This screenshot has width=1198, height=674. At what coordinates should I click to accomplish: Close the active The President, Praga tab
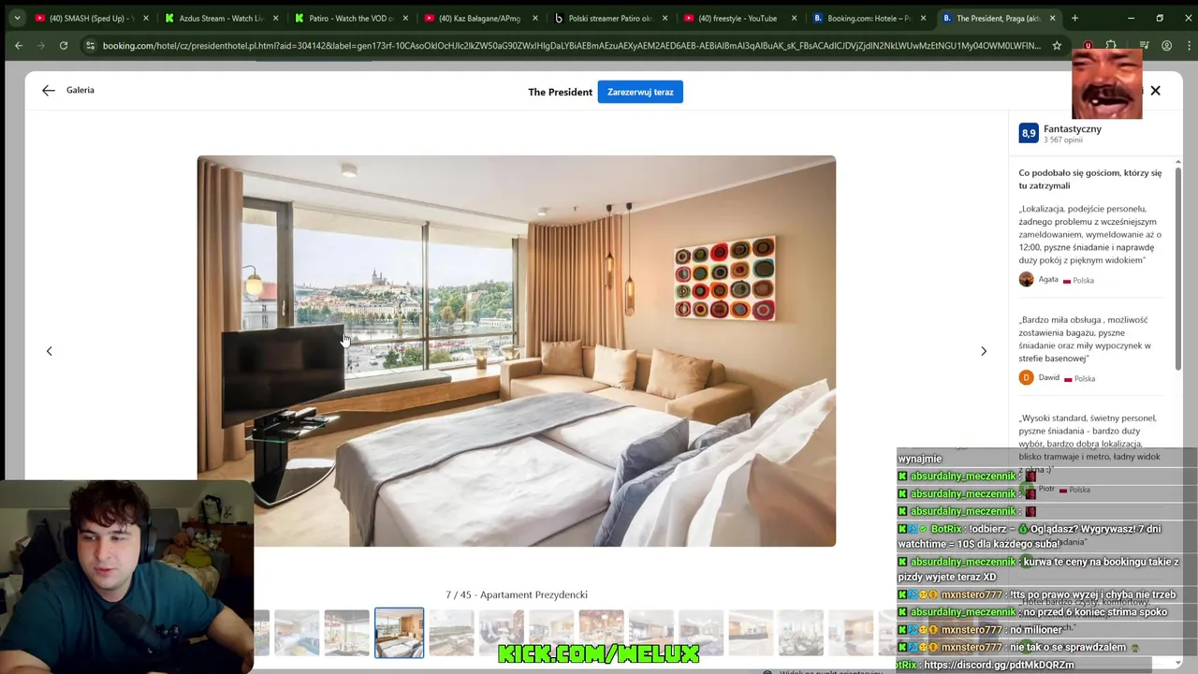tap(1053, 18)
